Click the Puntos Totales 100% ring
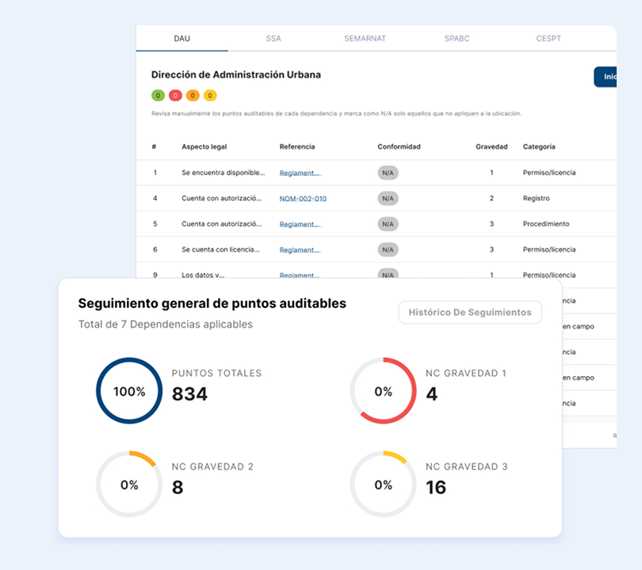 pos(129,391)
